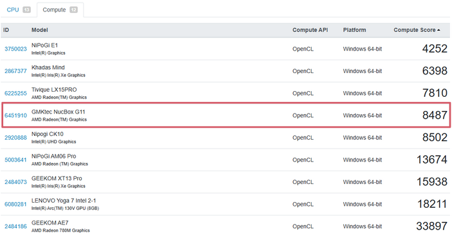Click the Intel(R) Arc(TM) 130V GPU subtitle
Image resolution: width=452 pixels, height=236 pixels.
click(x=65, y=208)
